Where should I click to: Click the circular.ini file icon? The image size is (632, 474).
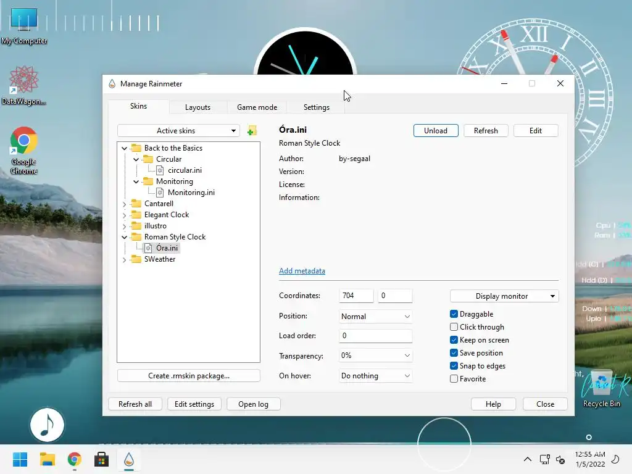coord(160,170)
